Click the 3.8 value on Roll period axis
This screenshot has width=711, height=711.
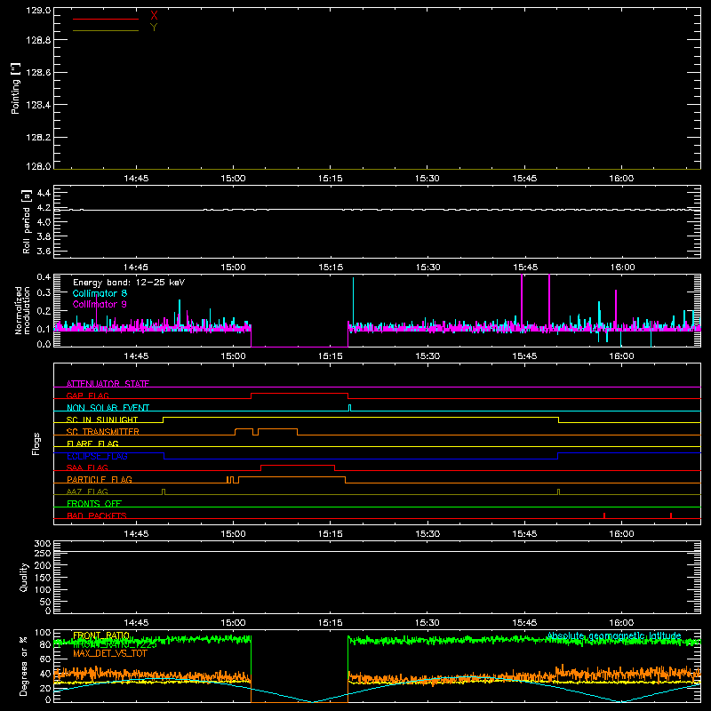[x=44, y=236]
